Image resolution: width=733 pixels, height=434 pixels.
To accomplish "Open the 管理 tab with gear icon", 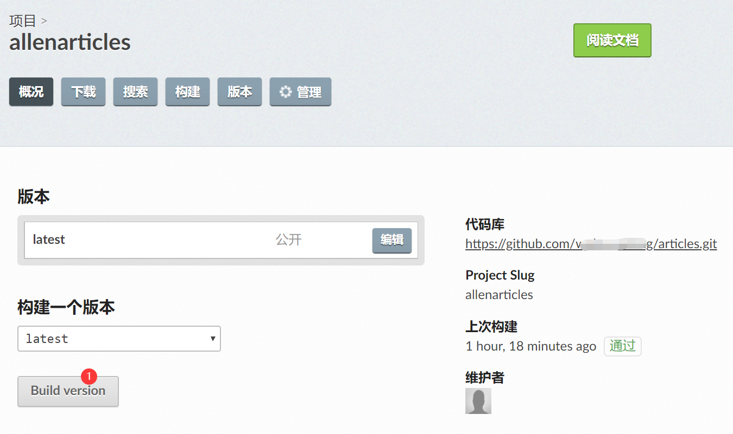I will [x=300, y=92].
